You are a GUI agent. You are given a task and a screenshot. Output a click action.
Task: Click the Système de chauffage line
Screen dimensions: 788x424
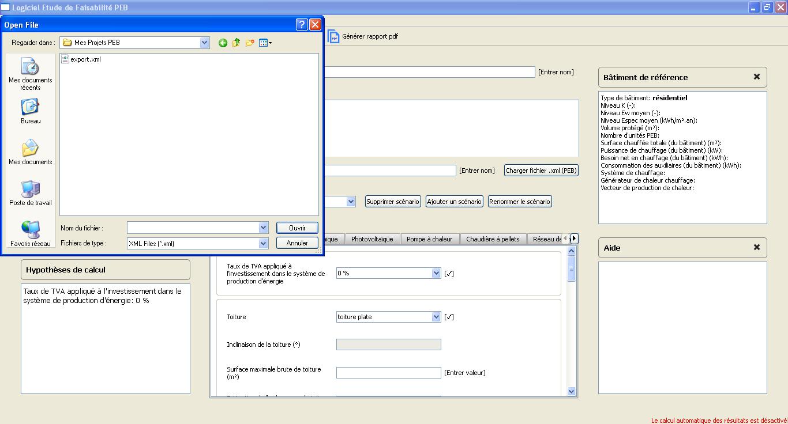tap(633, 173)
